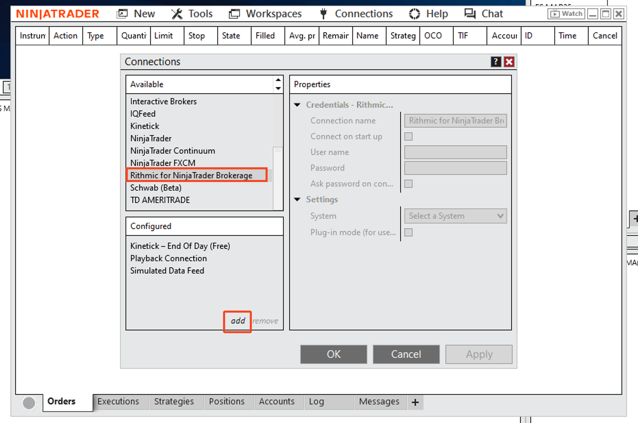This screenshot has width=638, height=423.
Task: Collapse the Credentials section
Action: [297, 105]
